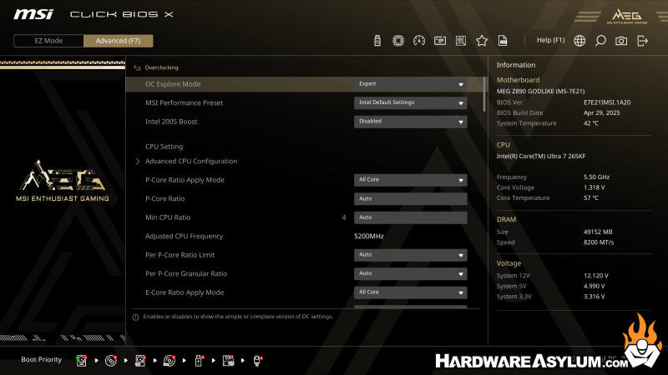Open Help (F1)
Screen dimensions: 668x375
coord(550,40)
